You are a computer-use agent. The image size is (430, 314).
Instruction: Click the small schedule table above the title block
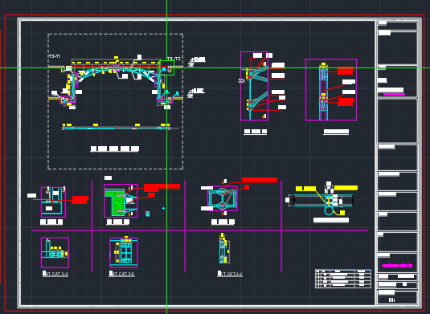[343, 279]
